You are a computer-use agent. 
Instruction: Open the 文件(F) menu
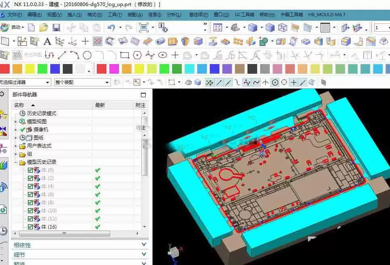(15, 15)
